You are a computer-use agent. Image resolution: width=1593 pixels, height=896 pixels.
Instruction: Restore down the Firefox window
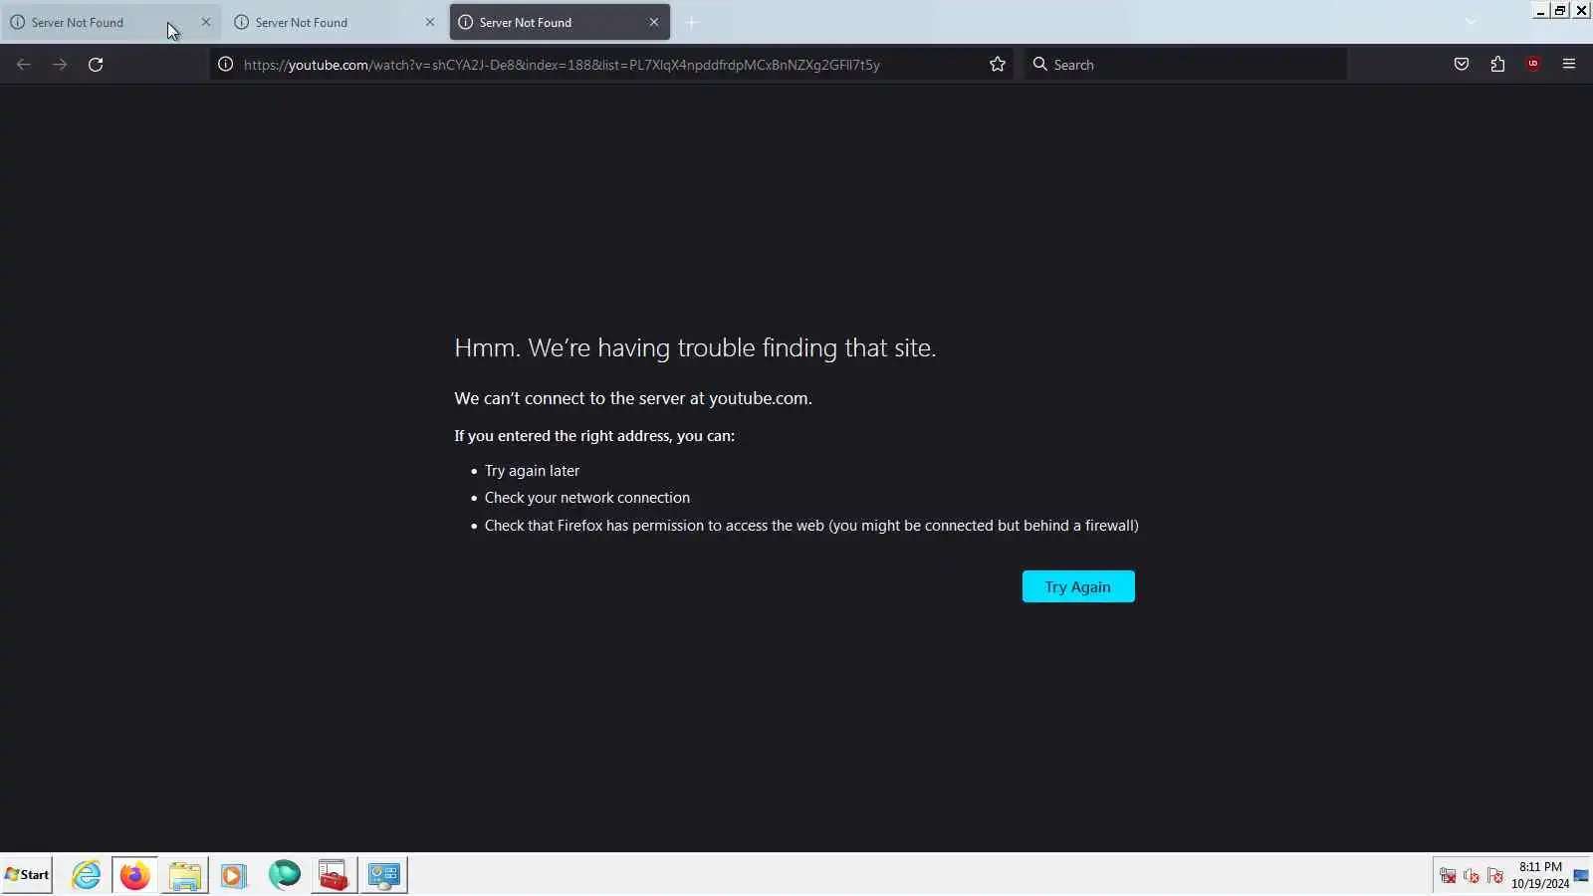1560,11
